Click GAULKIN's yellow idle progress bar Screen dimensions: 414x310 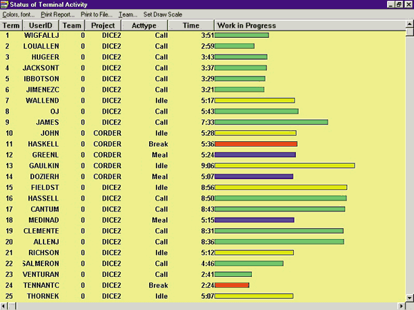pos(284,165)
